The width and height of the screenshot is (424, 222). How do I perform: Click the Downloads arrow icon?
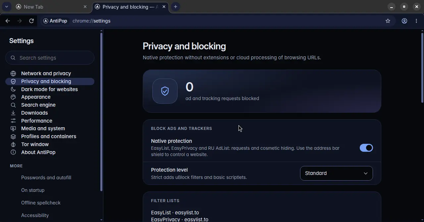13,113
